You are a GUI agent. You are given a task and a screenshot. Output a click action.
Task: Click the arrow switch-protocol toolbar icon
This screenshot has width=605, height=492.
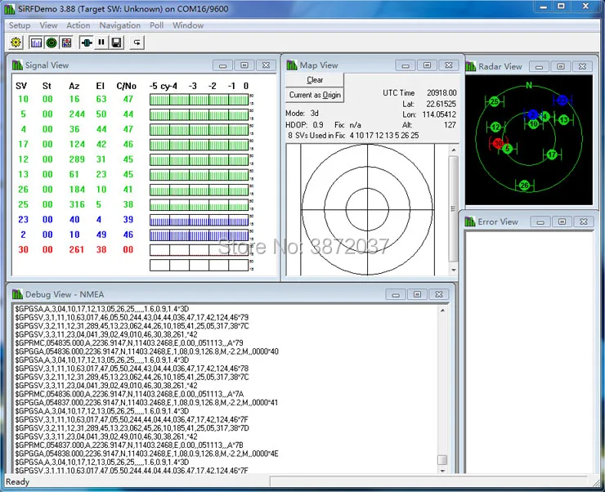click(137, 42)
